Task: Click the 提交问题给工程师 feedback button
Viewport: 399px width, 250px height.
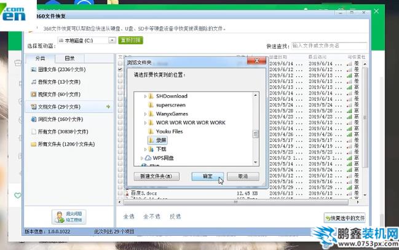Action: pyautogui.click(x=69, y=217)
